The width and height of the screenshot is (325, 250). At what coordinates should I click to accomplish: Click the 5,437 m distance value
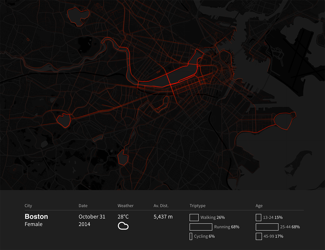tap(163, 217)
